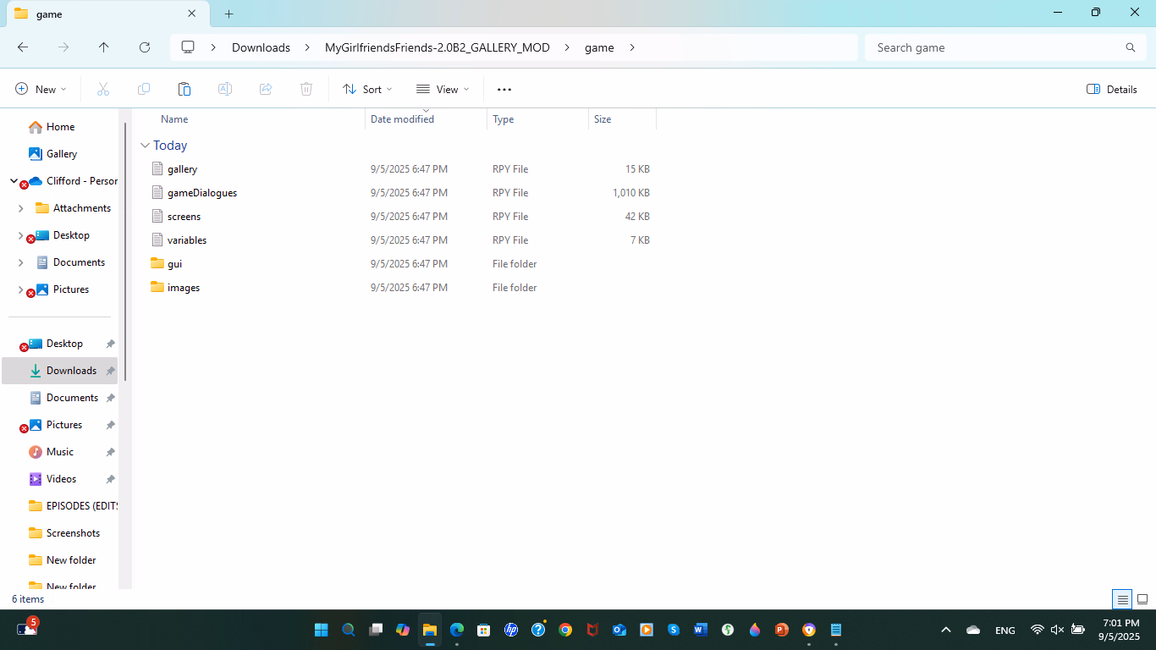Switch to details list view toggle
The height and width of the screenshot is (650, 1156).
coord(1122,599)
